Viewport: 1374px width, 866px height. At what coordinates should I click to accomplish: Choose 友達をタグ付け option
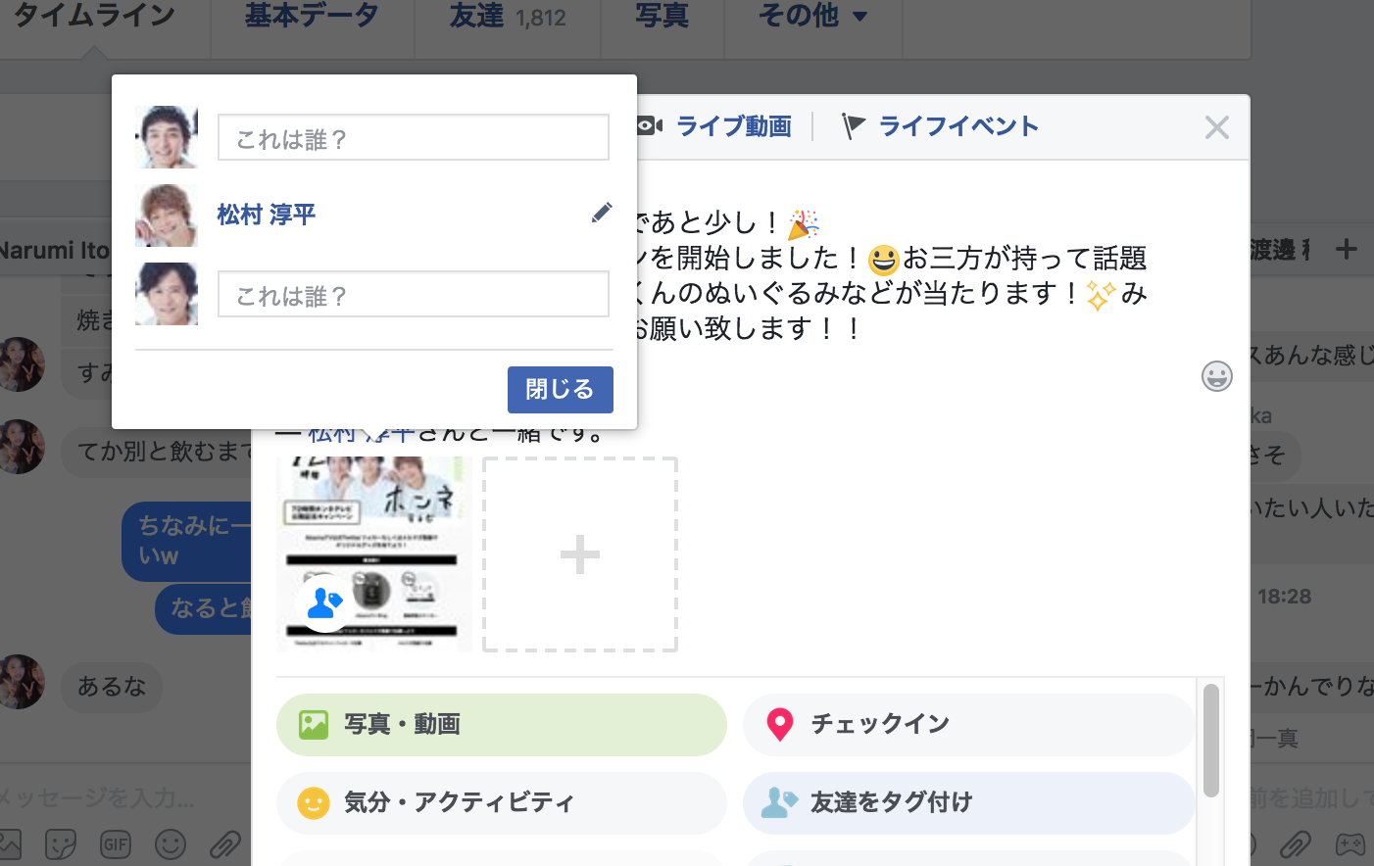(x=968, y=803)
